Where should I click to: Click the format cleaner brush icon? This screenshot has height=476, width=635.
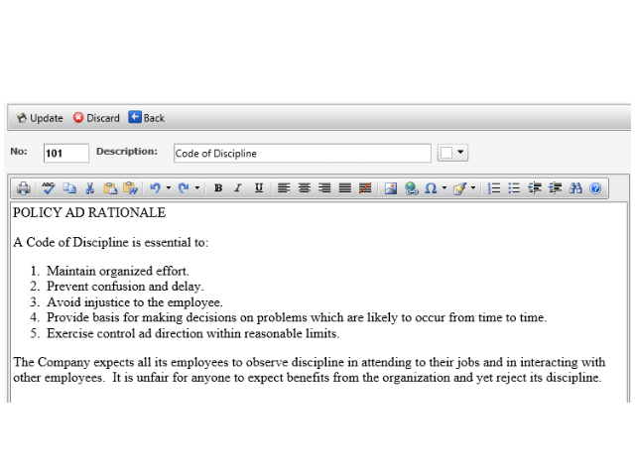[460, 188]
